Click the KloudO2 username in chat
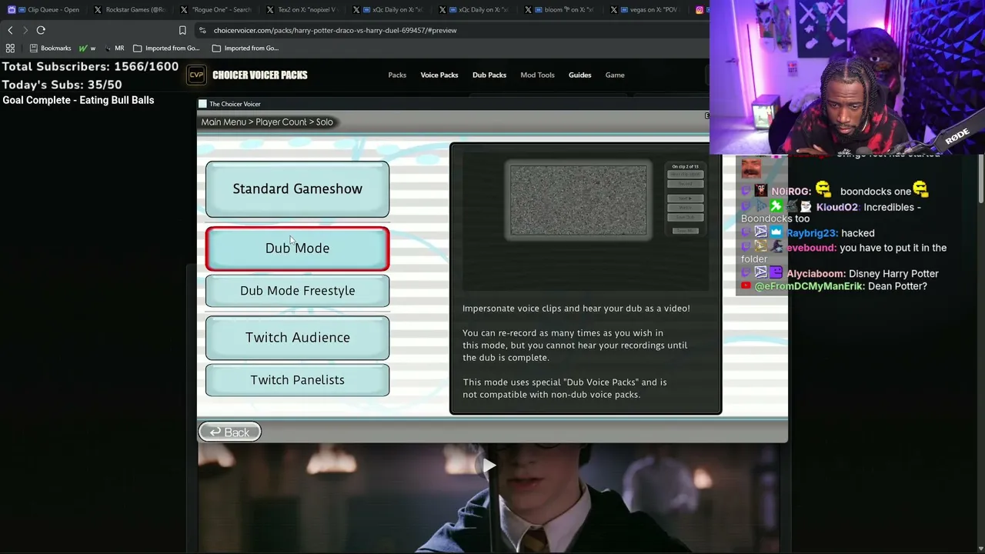 coord(836,207)
